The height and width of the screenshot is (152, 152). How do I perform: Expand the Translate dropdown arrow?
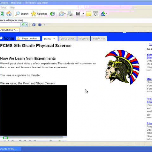106,14
